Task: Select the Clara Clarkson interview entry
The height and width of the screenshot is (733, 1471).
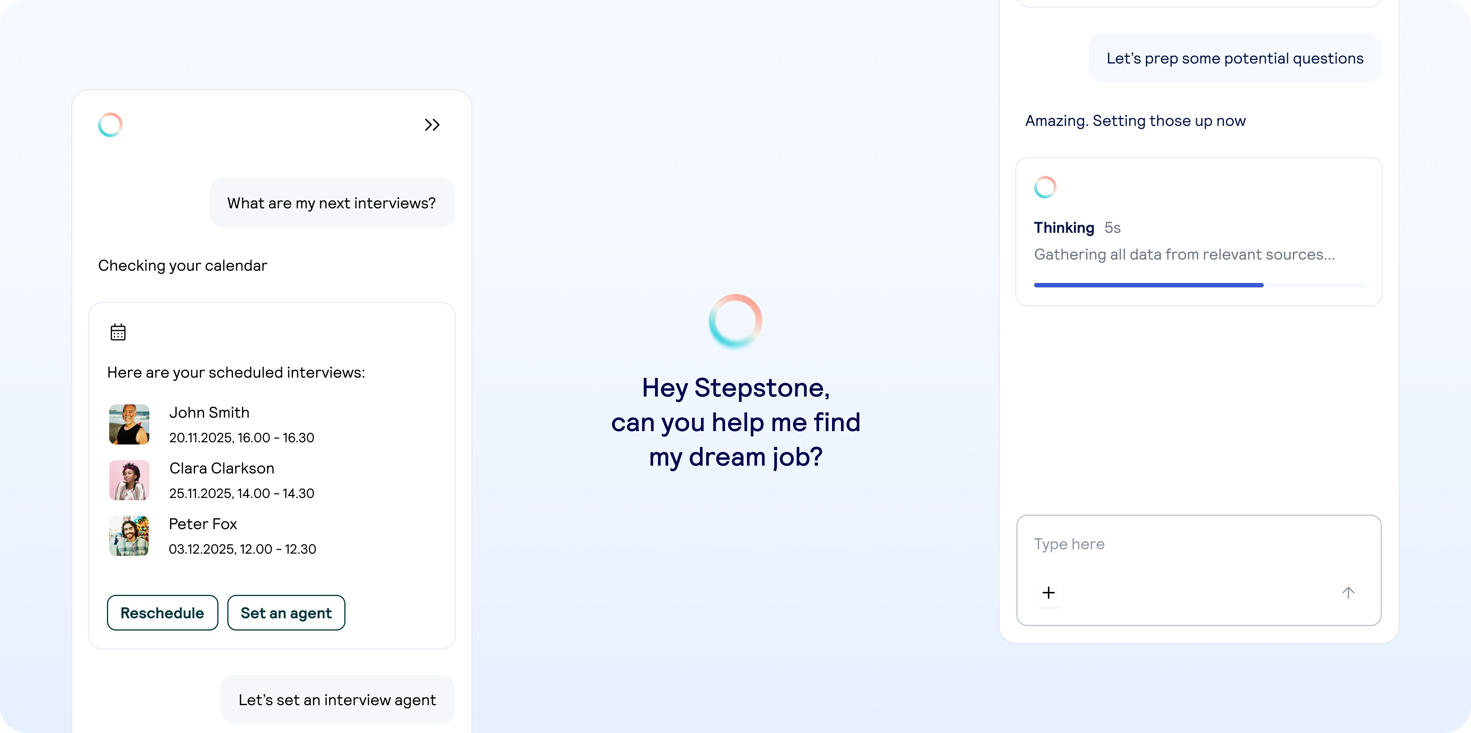Action: pyautogui.click(x=241, y=480)
